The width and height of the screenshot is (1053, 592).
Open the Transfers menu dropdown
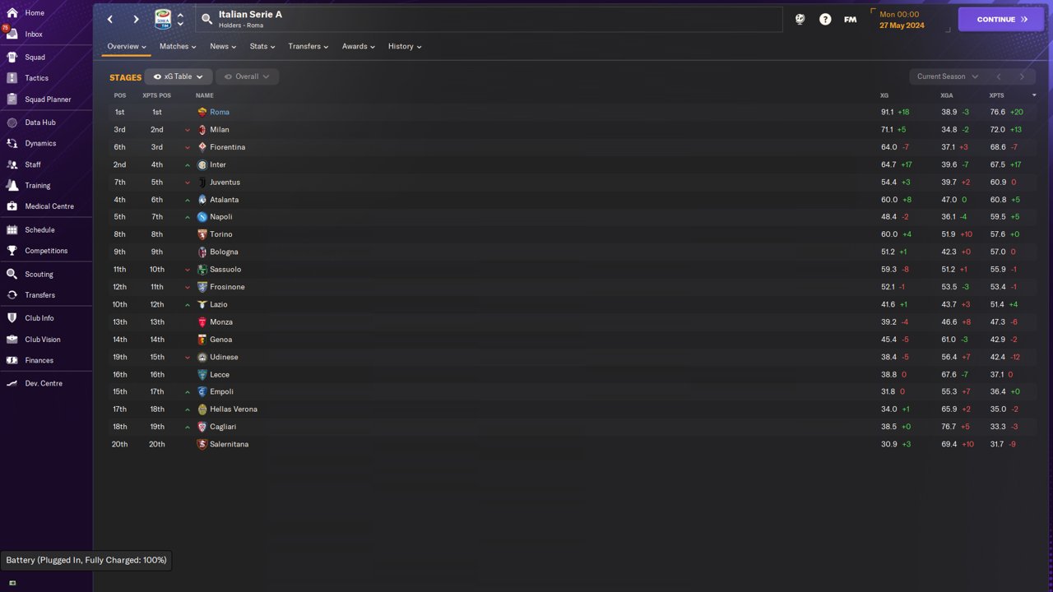(x=308, y=46)
